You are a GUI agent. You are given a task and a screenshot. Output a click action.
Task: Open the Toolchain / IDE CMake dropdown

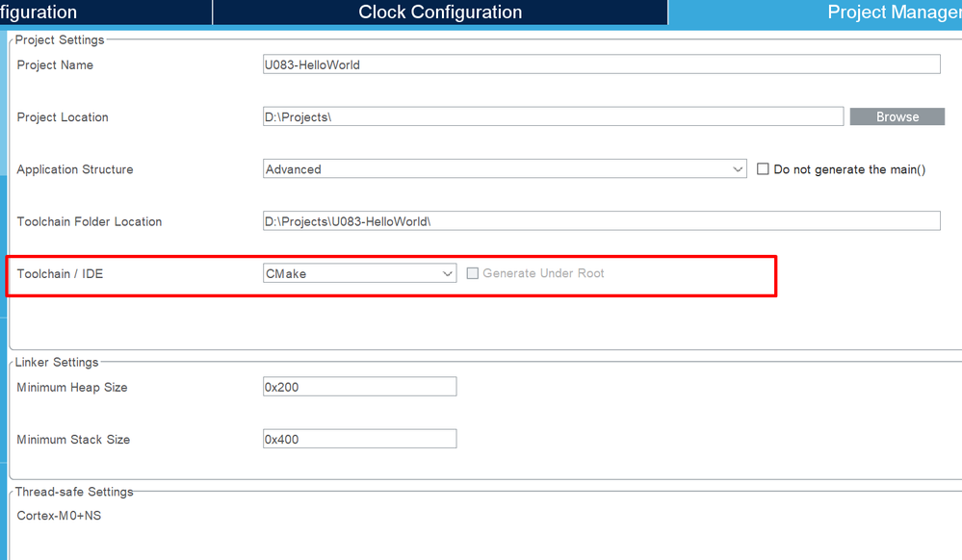[359, 273]
